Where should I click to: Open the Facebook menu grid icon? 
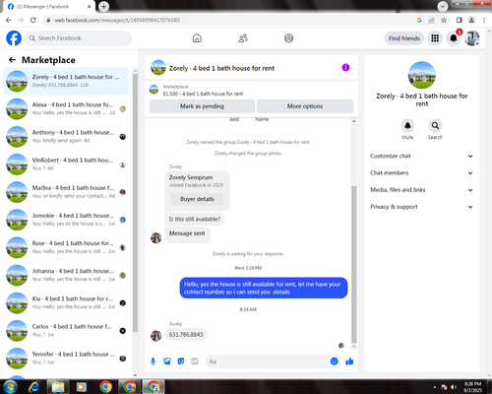click(435, 38)
